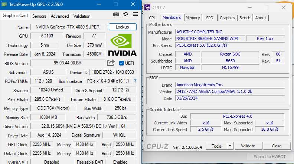Click the Southbridge B650 value
Screen dimensions: 294x164
click(230, 61)
